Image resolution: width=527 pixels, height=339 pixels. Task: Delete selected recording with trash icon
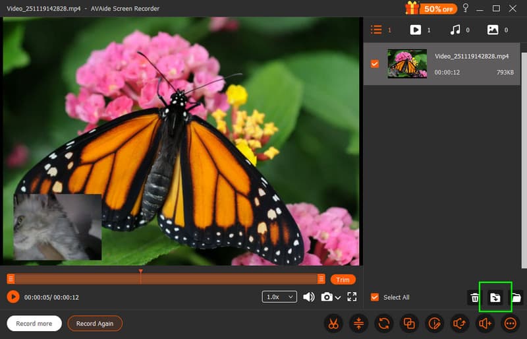tap(475, 298)
